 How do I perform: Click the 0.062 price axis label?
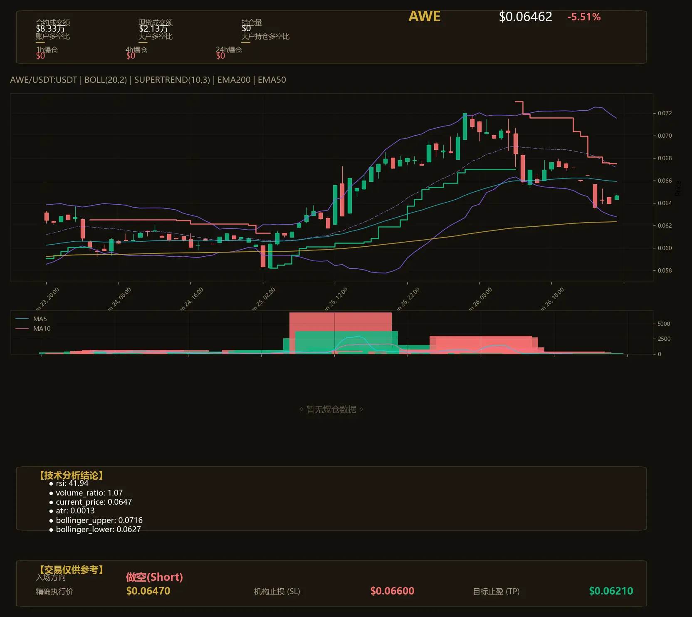click(x=665, y=225)
